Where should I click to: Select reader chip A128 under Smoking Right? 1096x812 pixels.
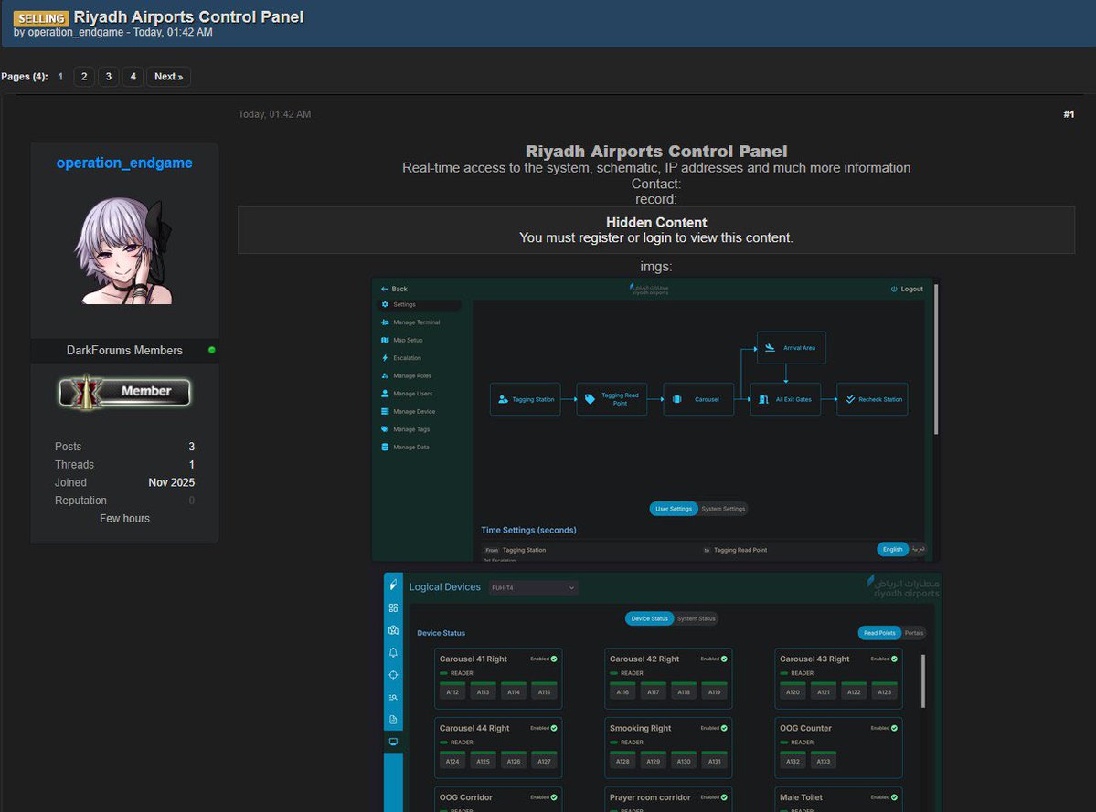[622, 761]
